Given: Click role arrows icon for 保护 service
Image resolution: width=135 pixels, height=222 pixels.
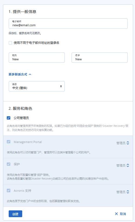Looking at the screenshot, I should [128, 165].
